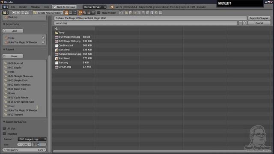Toggle the script files filter

point(147,12)
